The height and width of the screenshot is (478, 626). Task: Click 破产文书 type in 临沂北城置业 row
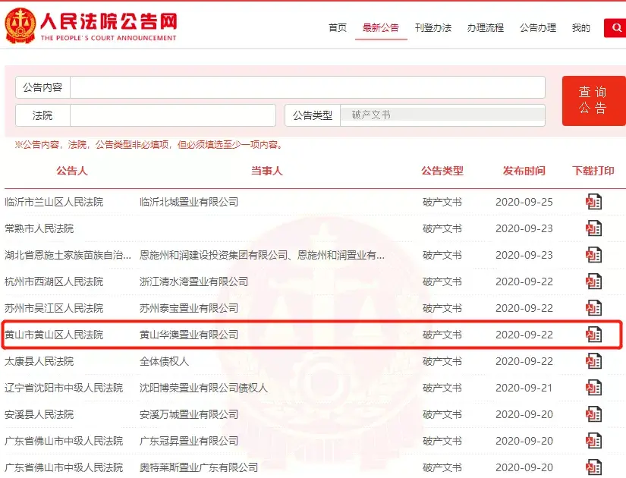[442, 202]
